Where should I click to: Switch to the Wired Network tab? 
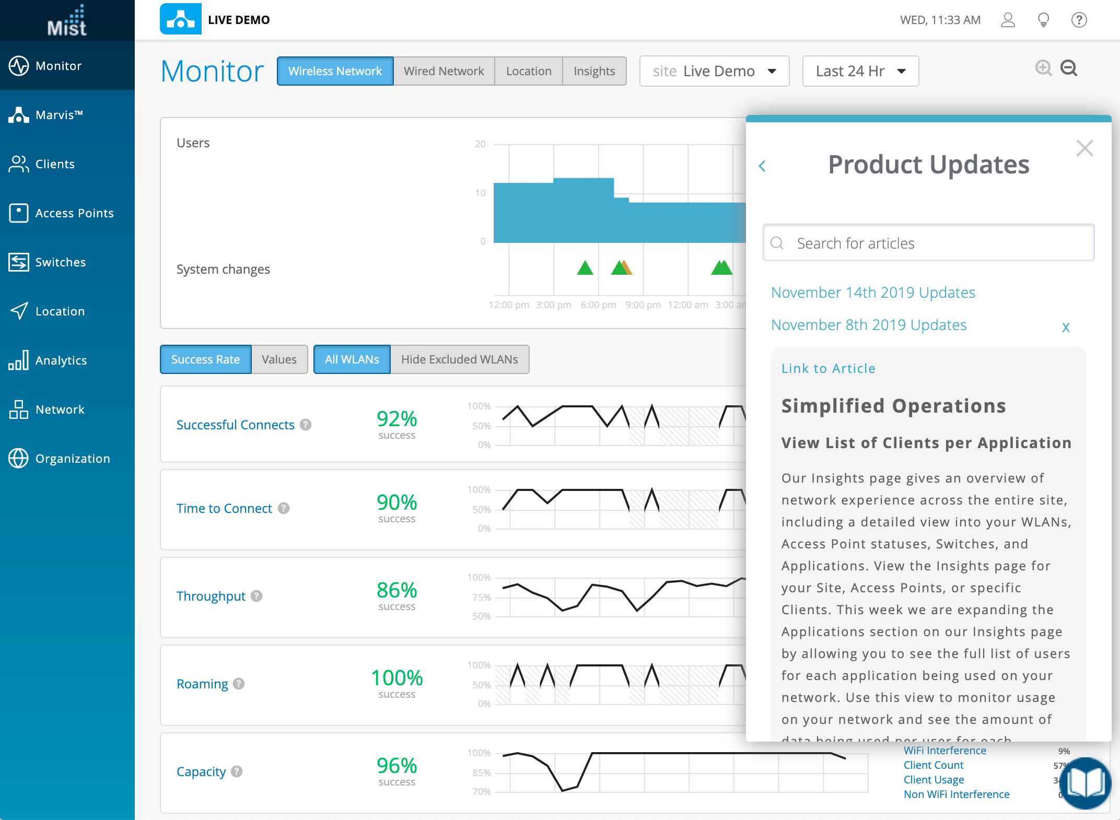444,71
